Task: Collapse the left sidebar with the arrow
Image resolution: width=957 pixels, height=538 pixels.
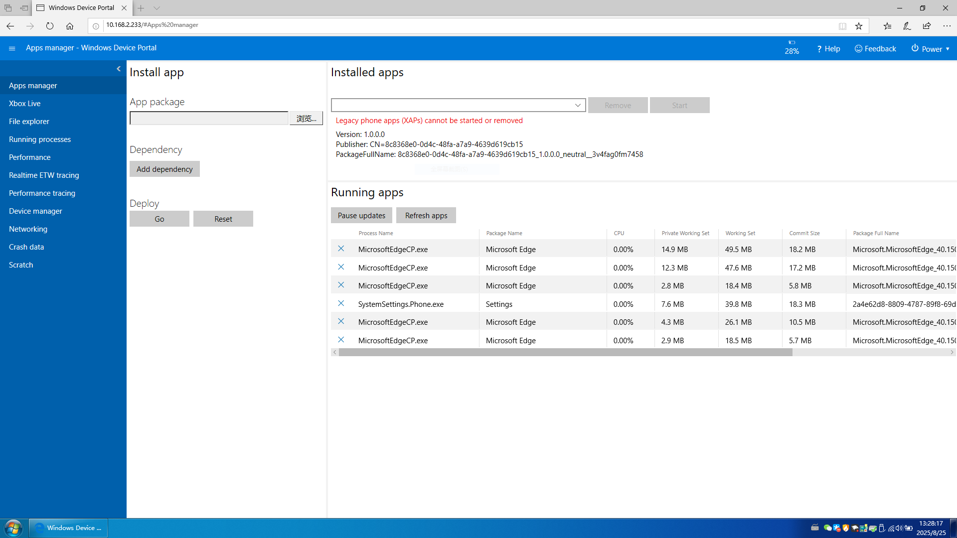Action: 119,69
